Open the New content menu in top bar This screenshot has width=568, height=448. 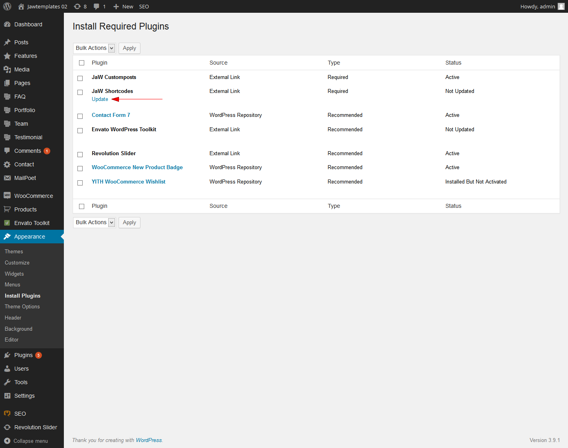click(123, 6)
